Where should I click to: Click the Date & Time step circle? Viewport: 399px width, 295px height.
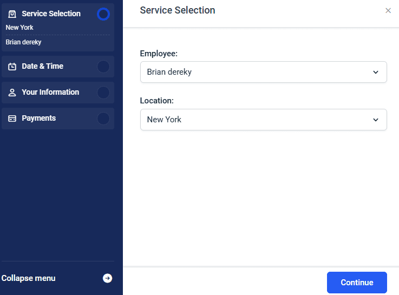[103, 67]
